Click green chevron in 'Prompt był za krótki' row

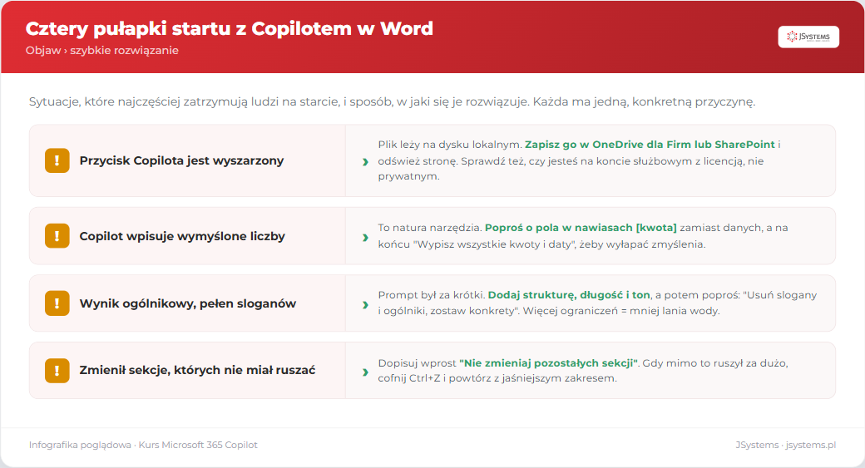[365, 304]
